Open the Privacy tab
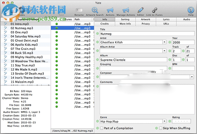This screenshot has height=134, width=197. (x=145, y=24)
